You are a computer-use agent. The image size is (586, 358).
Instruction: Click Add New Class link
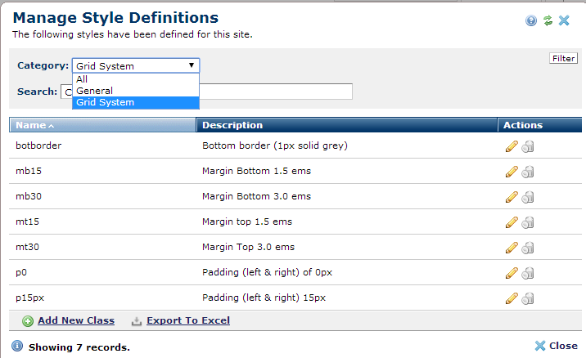tap(75, 320)
